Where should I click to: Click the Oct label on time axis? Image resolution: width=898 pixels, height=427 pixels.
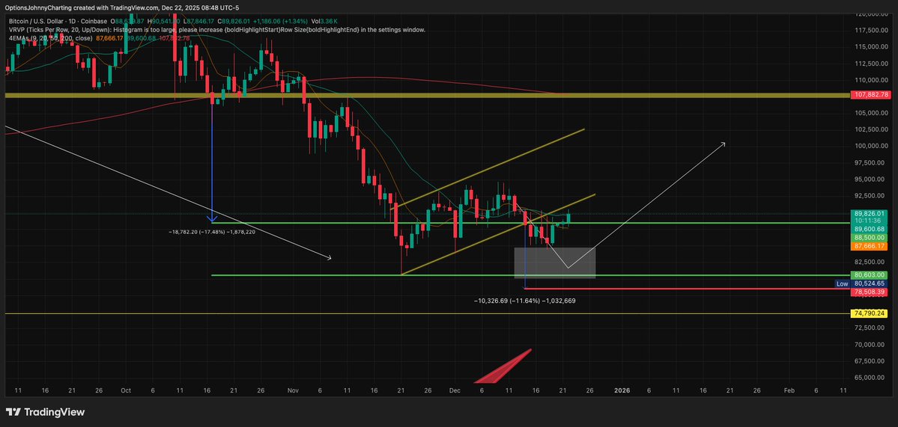125,390
